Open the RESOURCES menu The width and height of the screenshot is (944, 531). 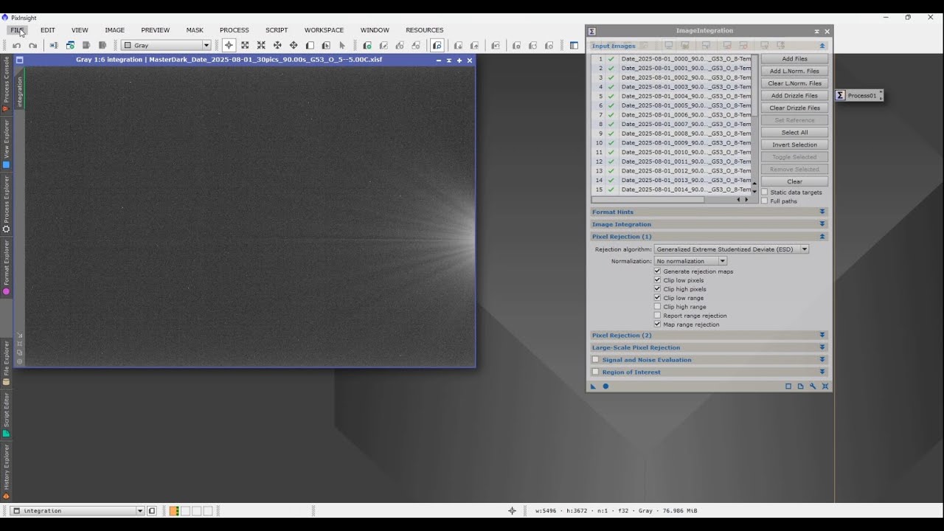tap(424, 30)
